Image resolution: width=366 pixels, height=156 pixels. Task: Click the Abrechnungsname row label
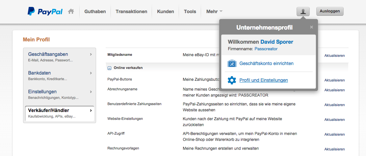[122, 89]
